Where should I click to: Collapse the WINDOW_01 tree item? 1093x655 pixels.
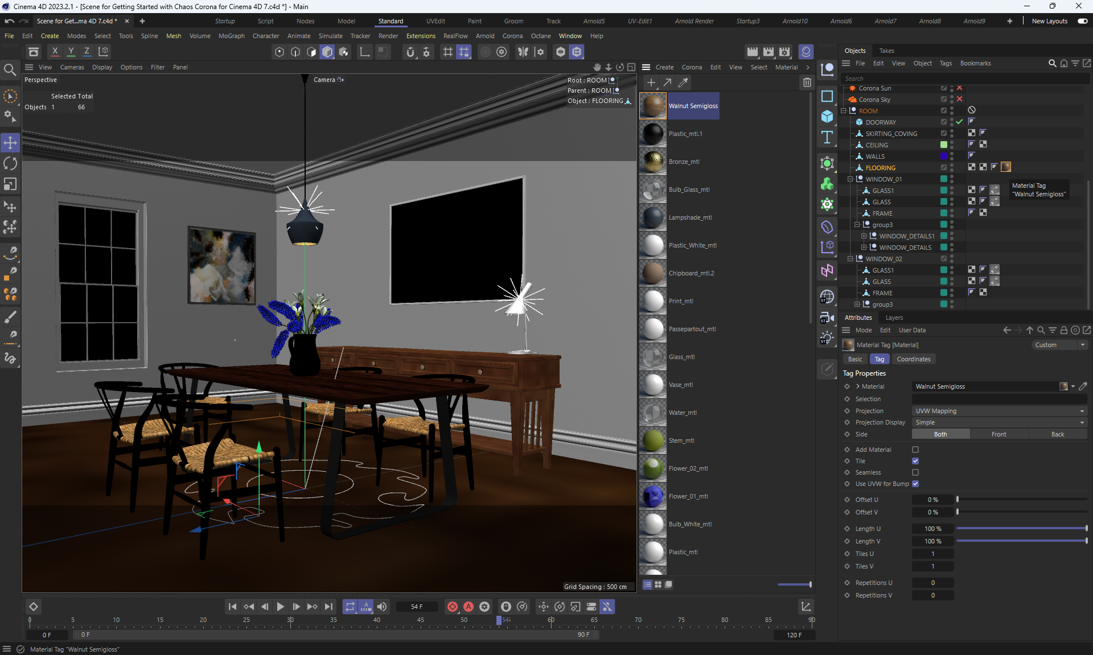(850, 179)
